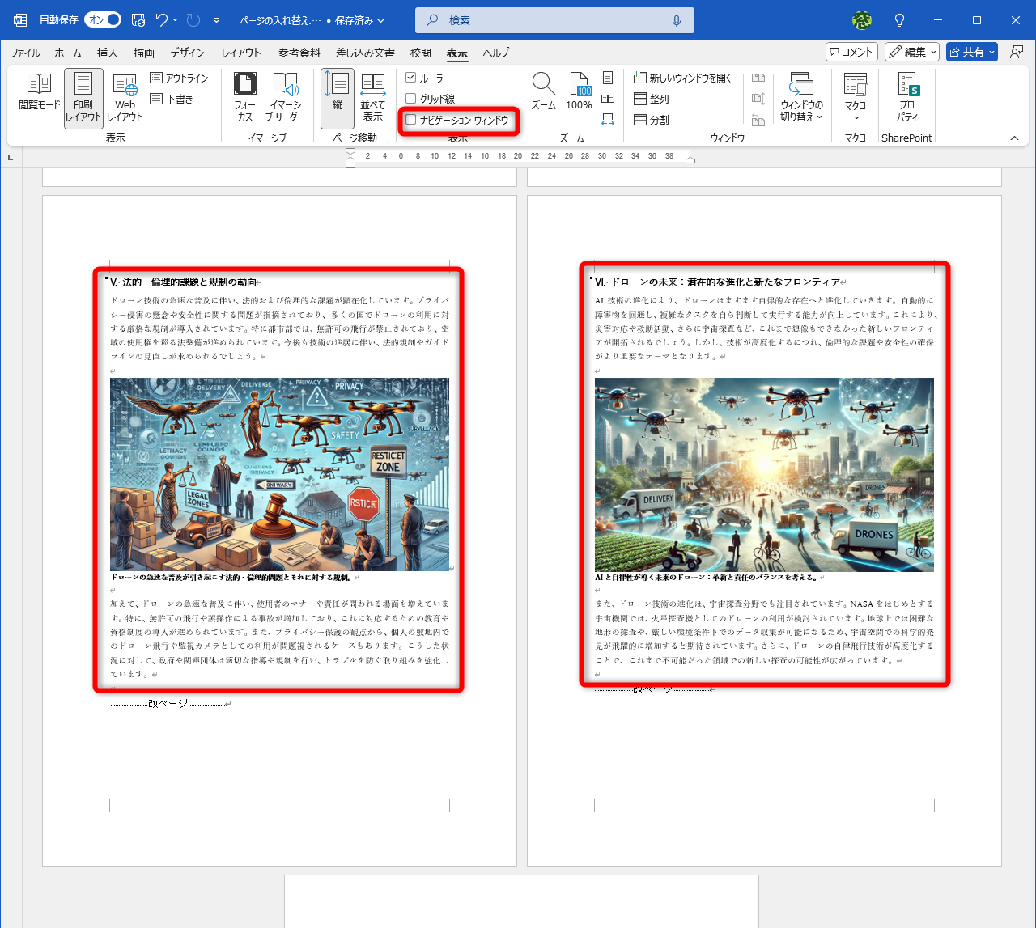Open SharePoint プロパティ

906,96
